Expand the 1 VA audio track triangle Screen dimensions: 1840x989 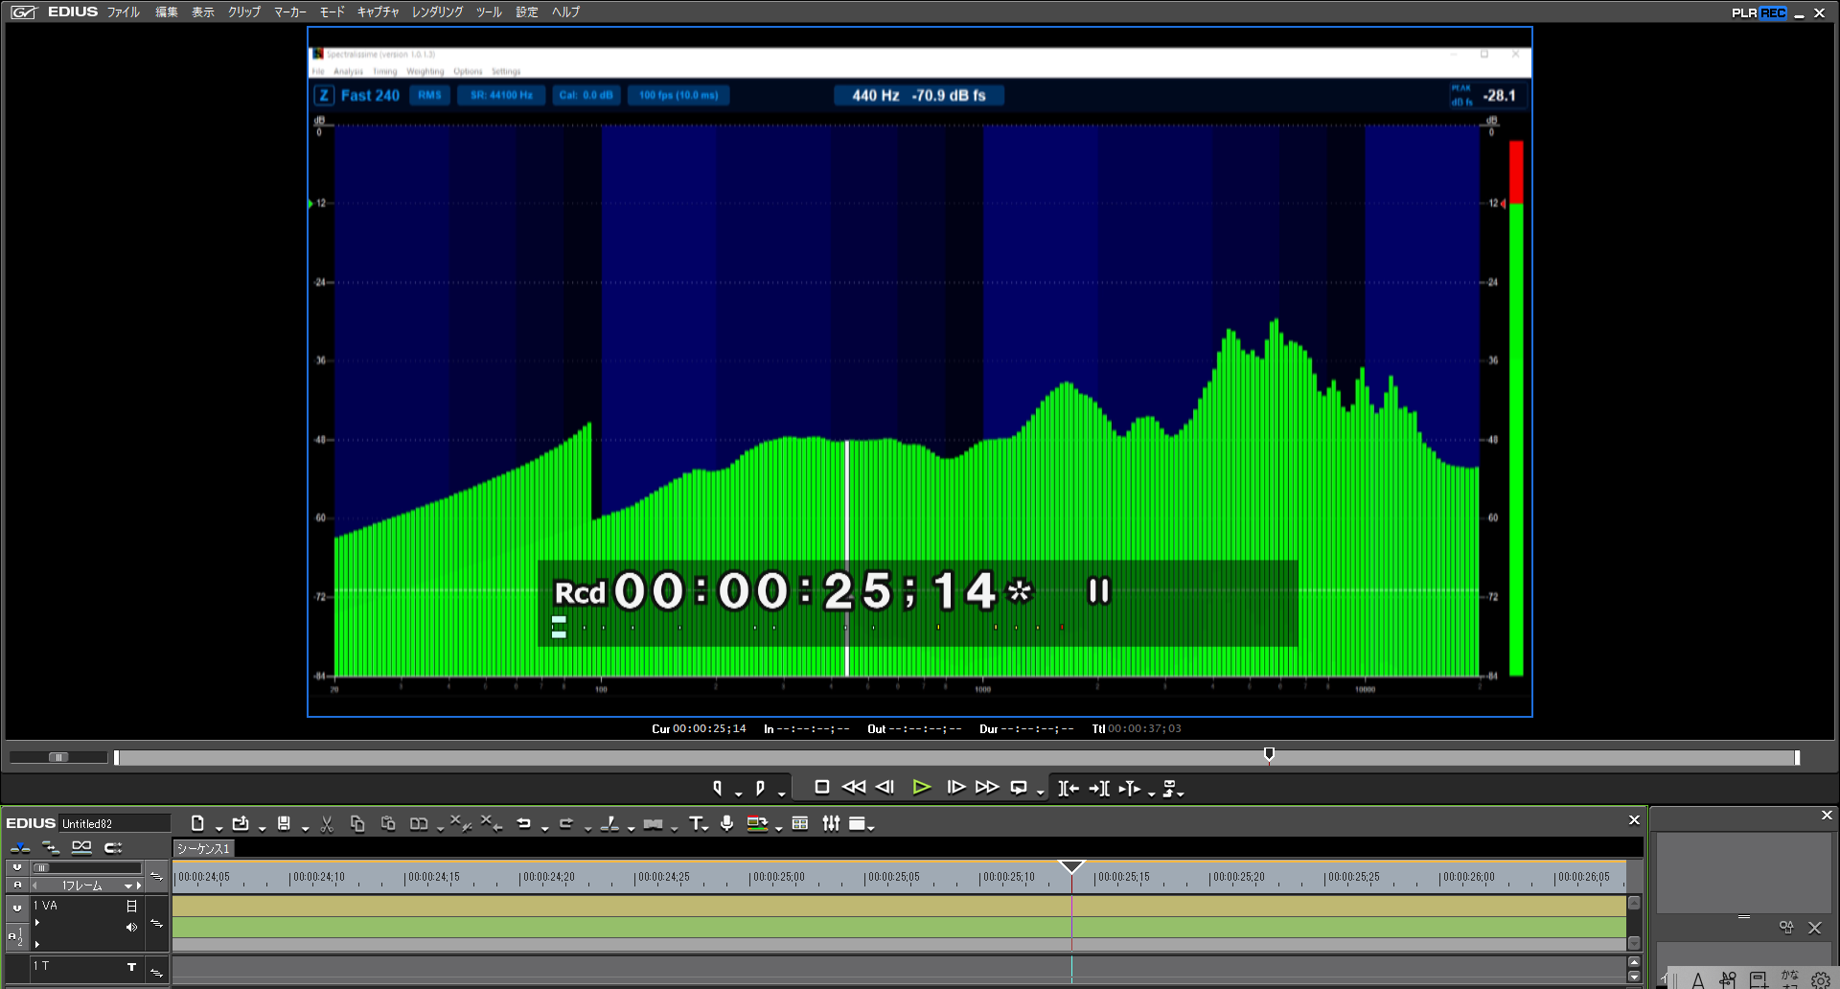point(37,944)
